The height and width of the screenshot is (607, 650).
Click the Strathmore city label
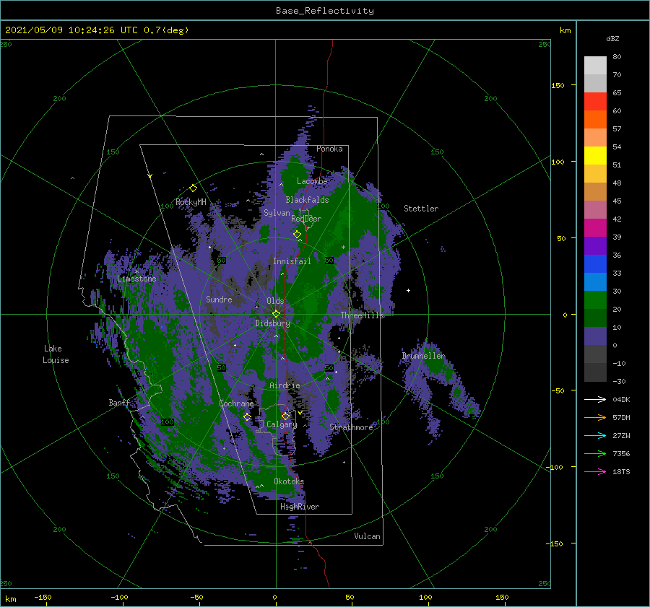351,427
